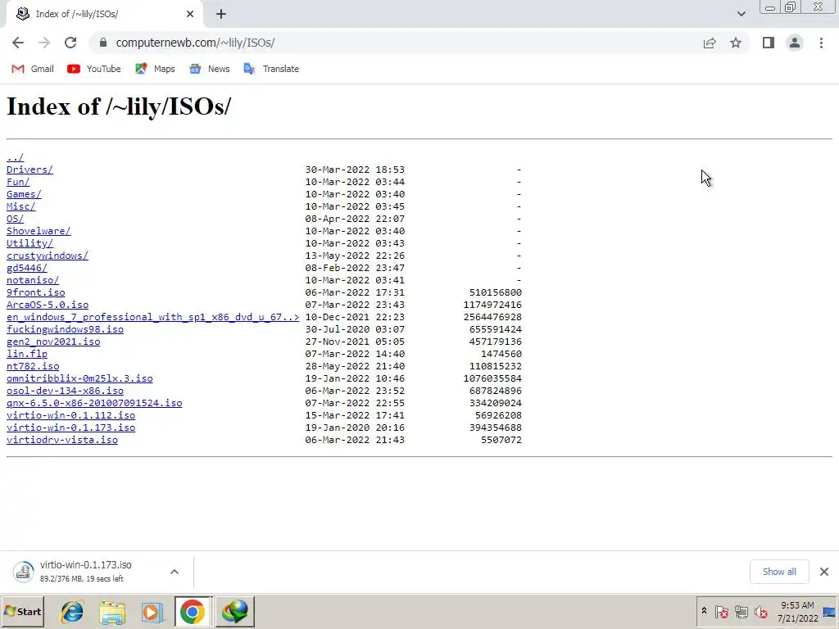Download omnitribblix-0m25lx.3.iso
This screenshot has width=839, height=629.
(x=79, y=378)
